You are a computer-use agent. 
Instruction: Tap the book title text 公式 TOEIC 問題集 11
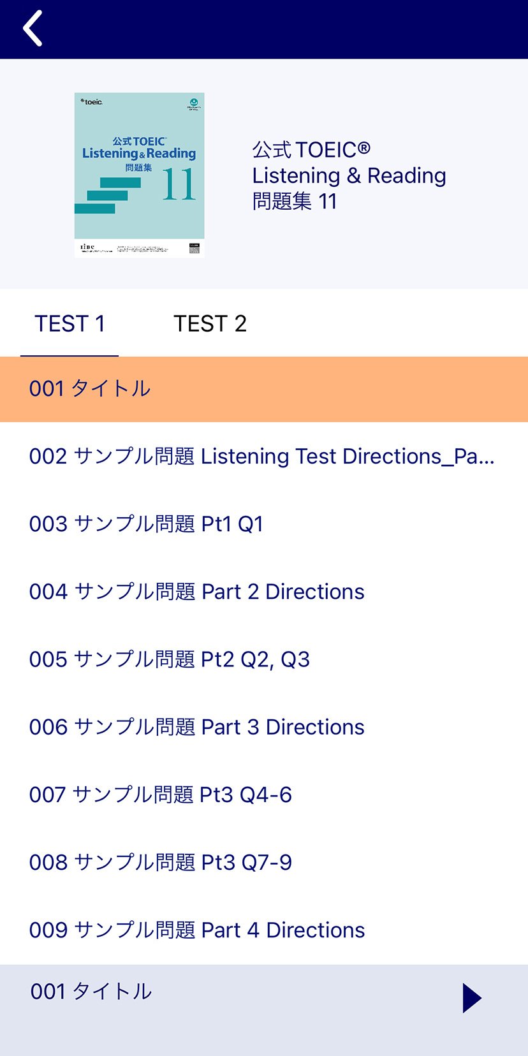point(348,175)
